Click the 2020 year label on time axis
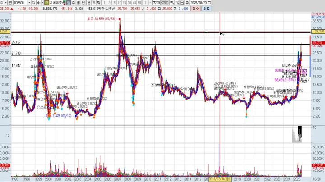Image resolution: width=325 pixels, height=182 pixels. 247,179
